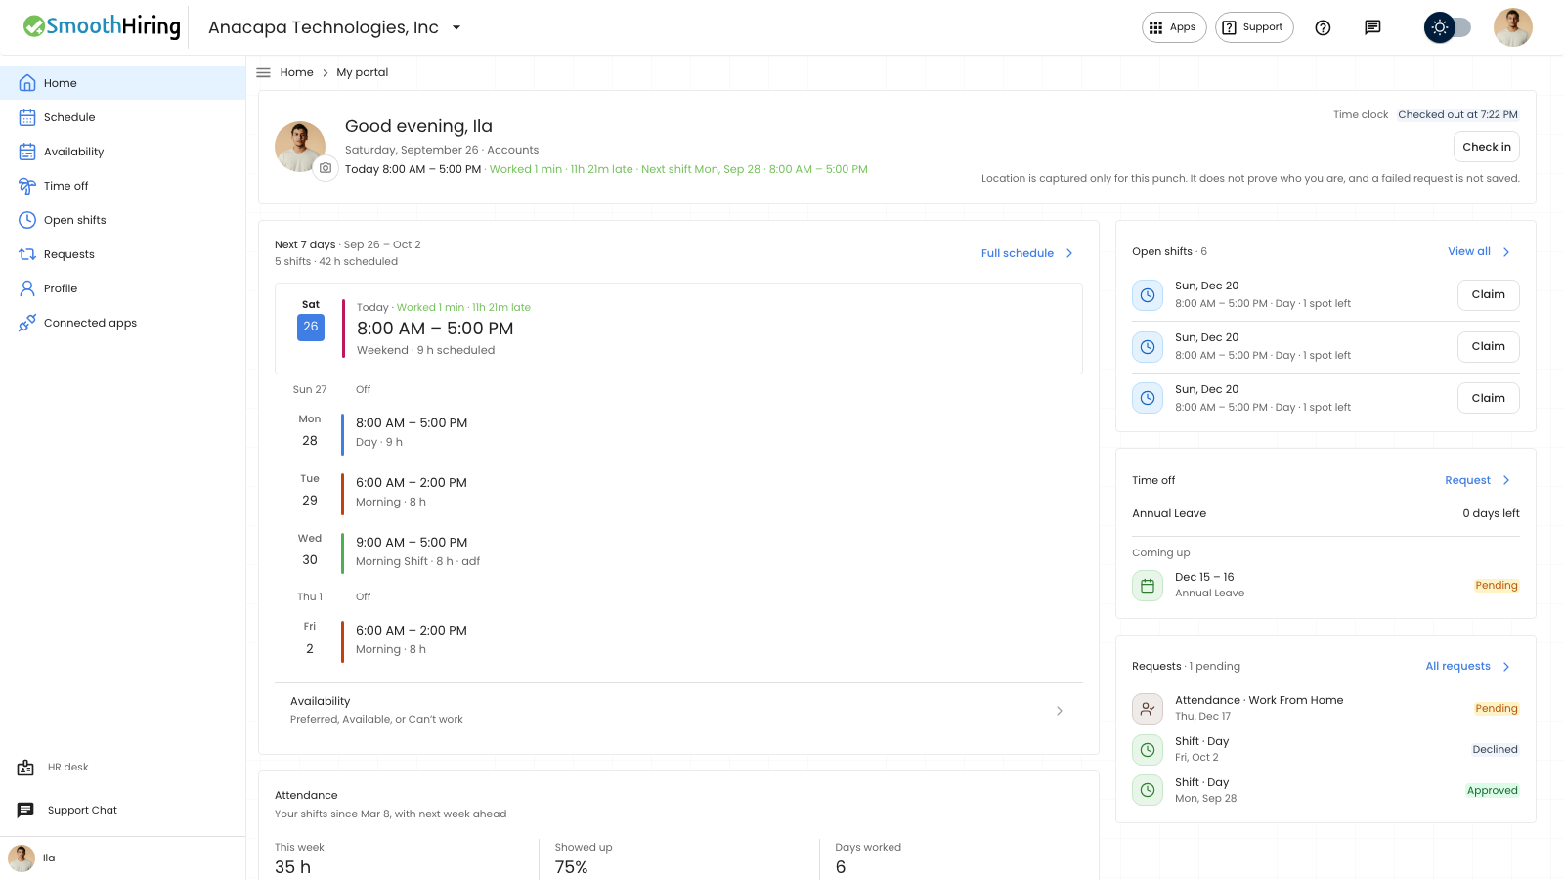Click the Apps grid button
1564x880 pixels.
(x=1174, y=27)
